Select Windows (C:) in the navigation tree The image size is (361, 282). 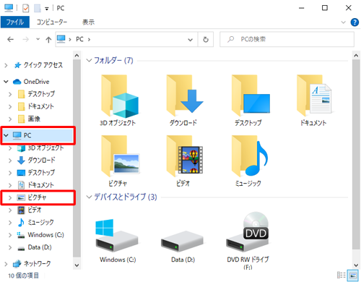pos(45,235)
